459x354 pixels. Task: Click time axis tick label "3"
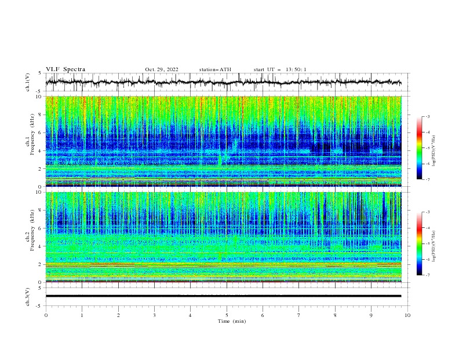pyautogui.click(x=154, y=315)
